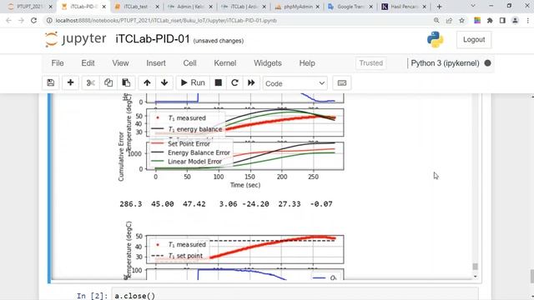Screen dimensions: 534x300
Task: Click the kernel busy indicator circle
Action: (487, 63)
